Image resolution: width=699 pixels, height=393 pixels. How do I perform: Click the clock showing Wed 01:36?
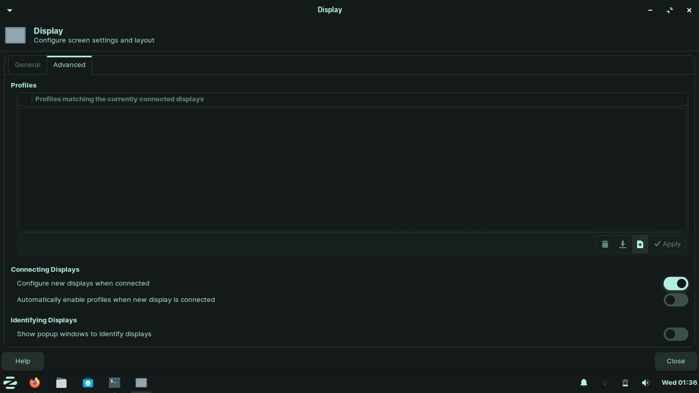click(679, 383)
